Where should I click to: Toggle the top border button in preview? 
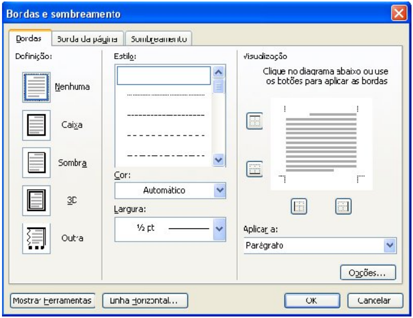tap(253, 121)
